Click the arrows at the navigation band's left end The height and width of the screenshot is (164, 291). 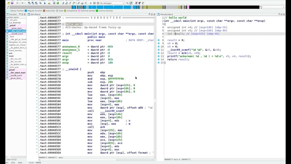pos(8,7)
